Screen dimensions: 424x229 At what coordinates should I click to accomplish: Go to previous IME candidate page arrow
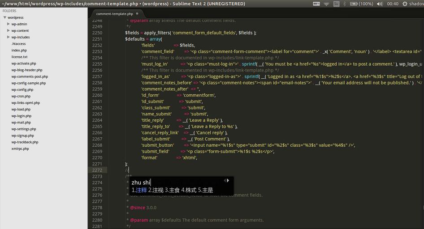click(225, 180)
